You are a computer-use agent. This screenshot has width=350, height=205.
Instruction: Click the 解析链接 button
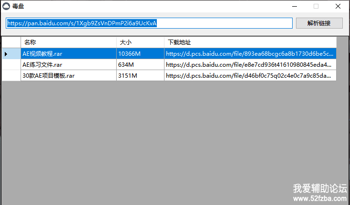click(319, 23)
